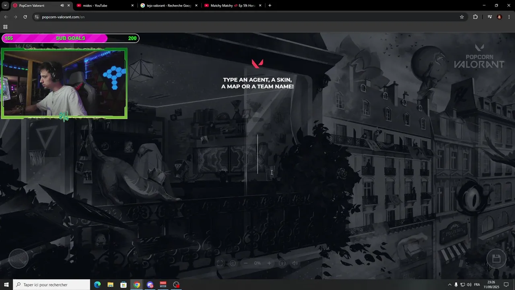Click the SUB GOALS progress bar

[70, 38]
